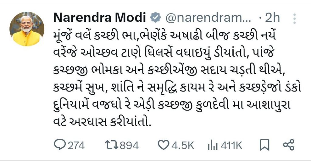Click the @narendram... handle
Viewport: 311px width, 166px height.
pyautogui.click(x=208, y=18)
